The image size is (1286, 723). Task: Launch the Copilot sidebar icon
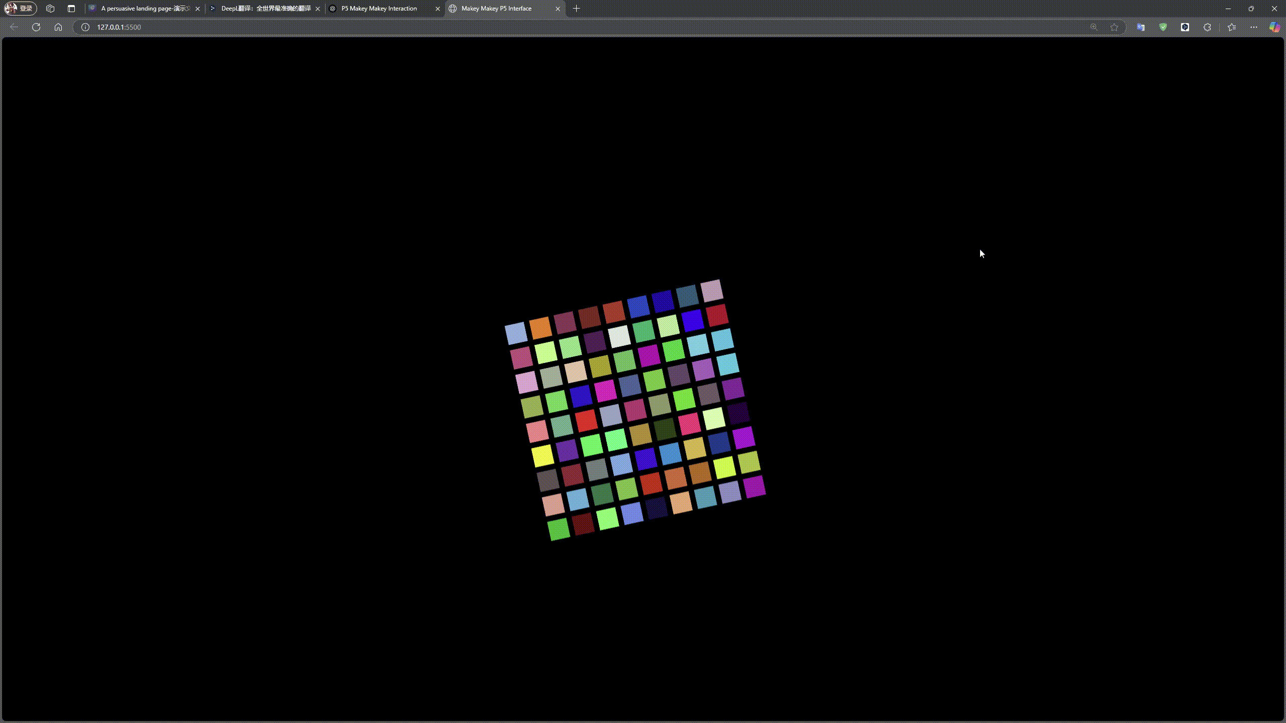point(1274,27)
